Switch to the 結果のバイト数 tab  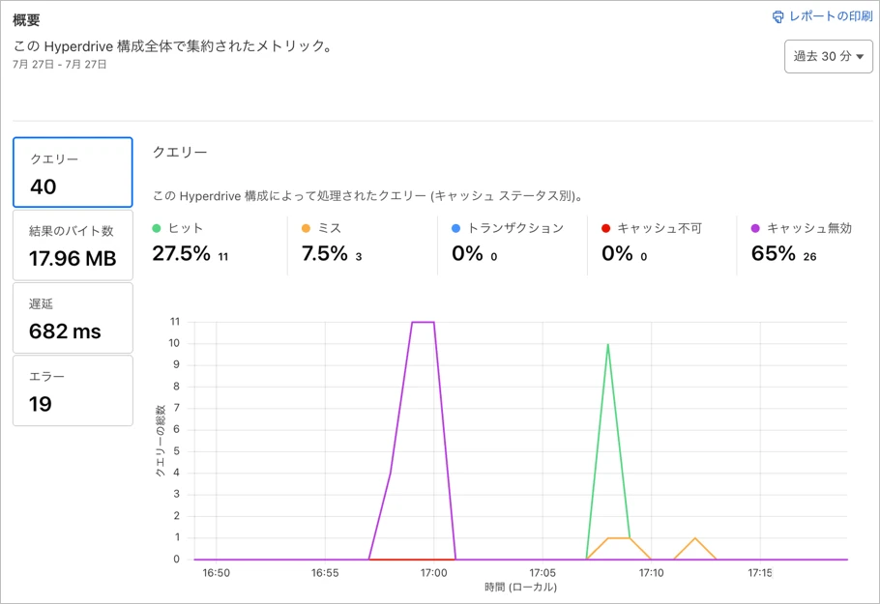[x=73, y=245]
